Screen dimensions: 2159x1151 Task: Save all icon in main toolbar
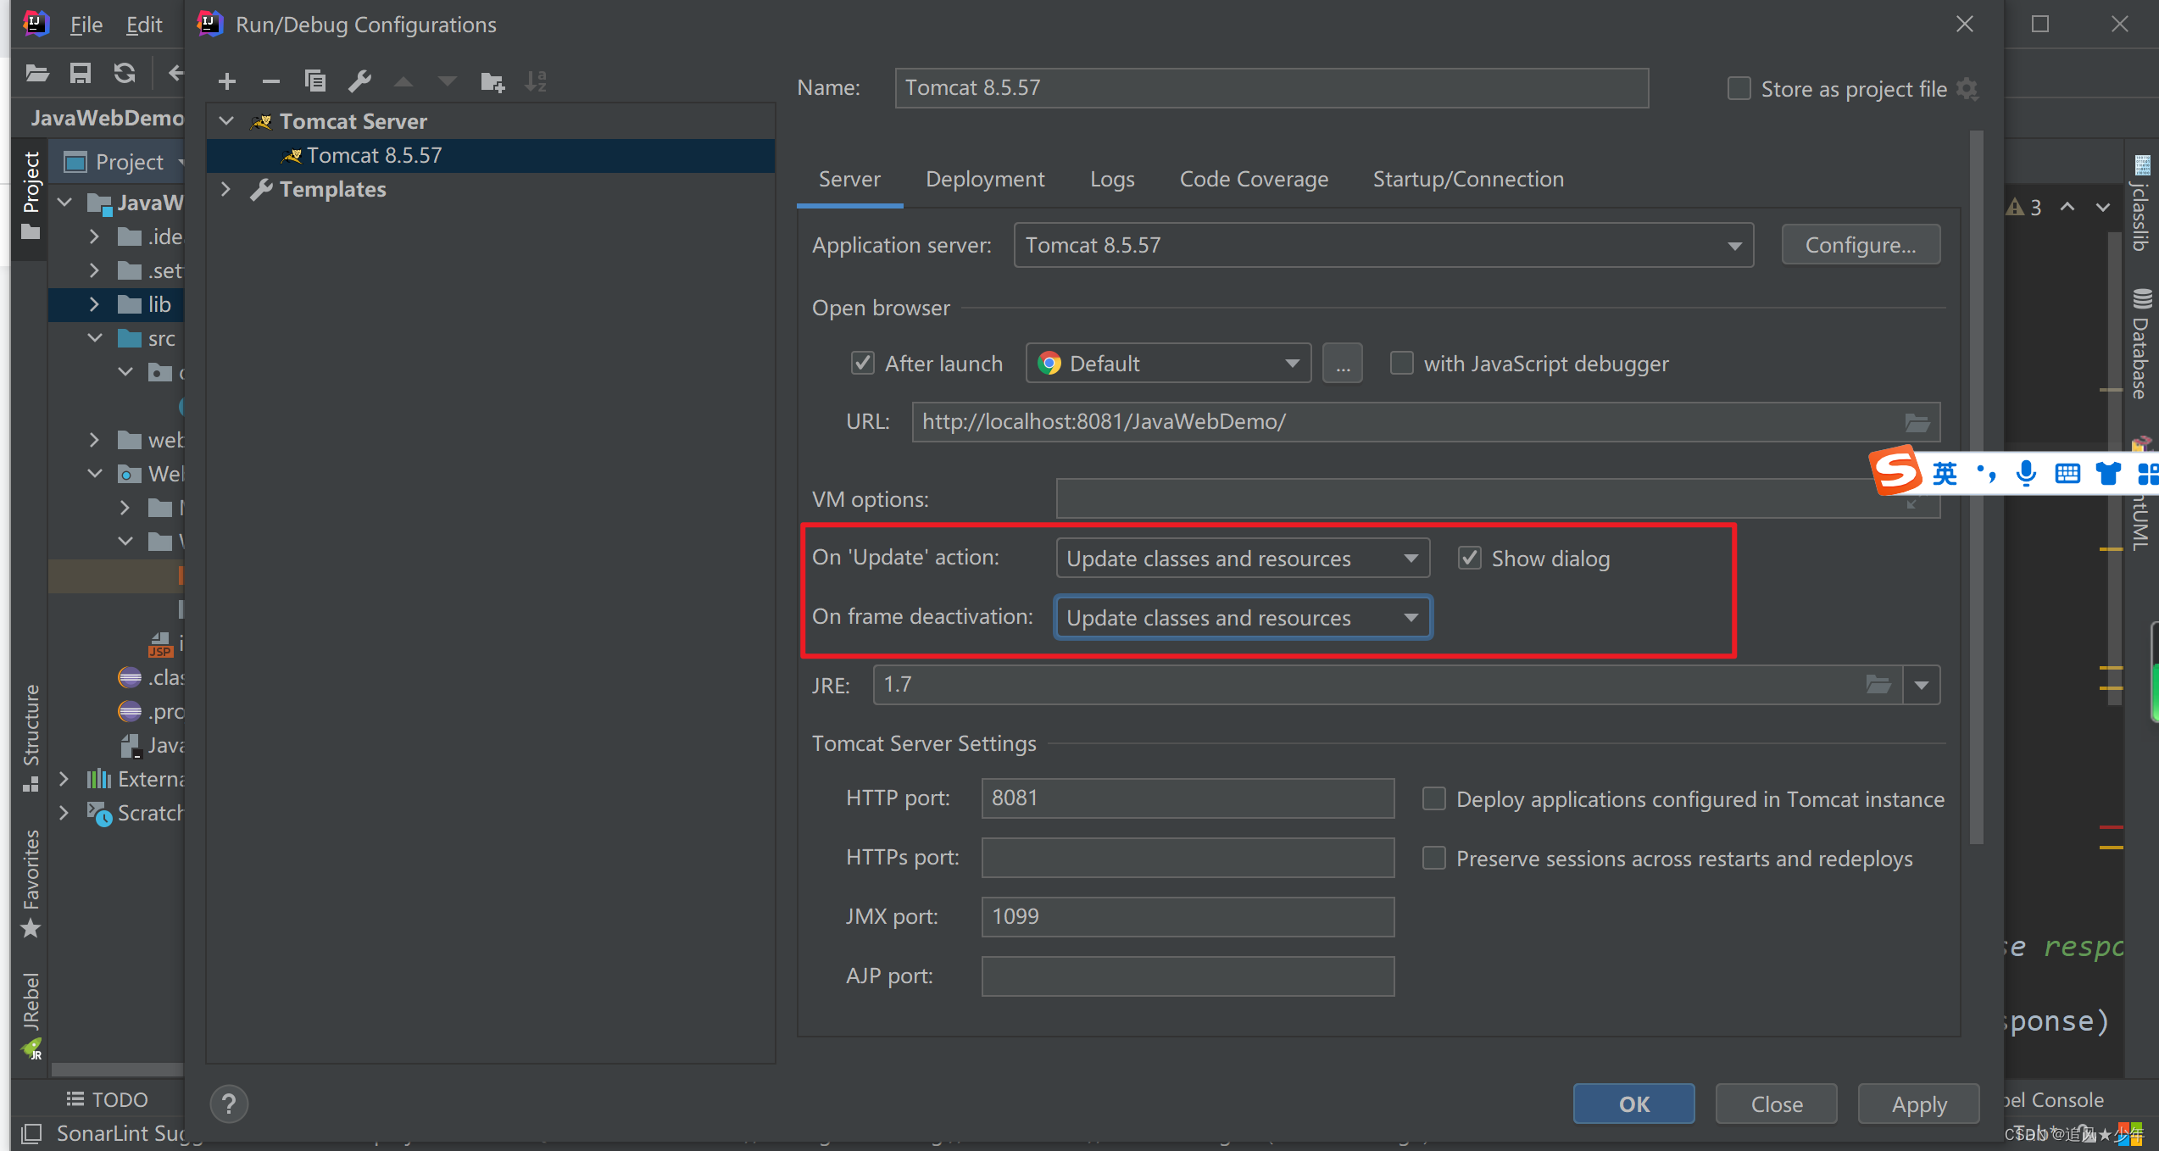coord(81,74)
